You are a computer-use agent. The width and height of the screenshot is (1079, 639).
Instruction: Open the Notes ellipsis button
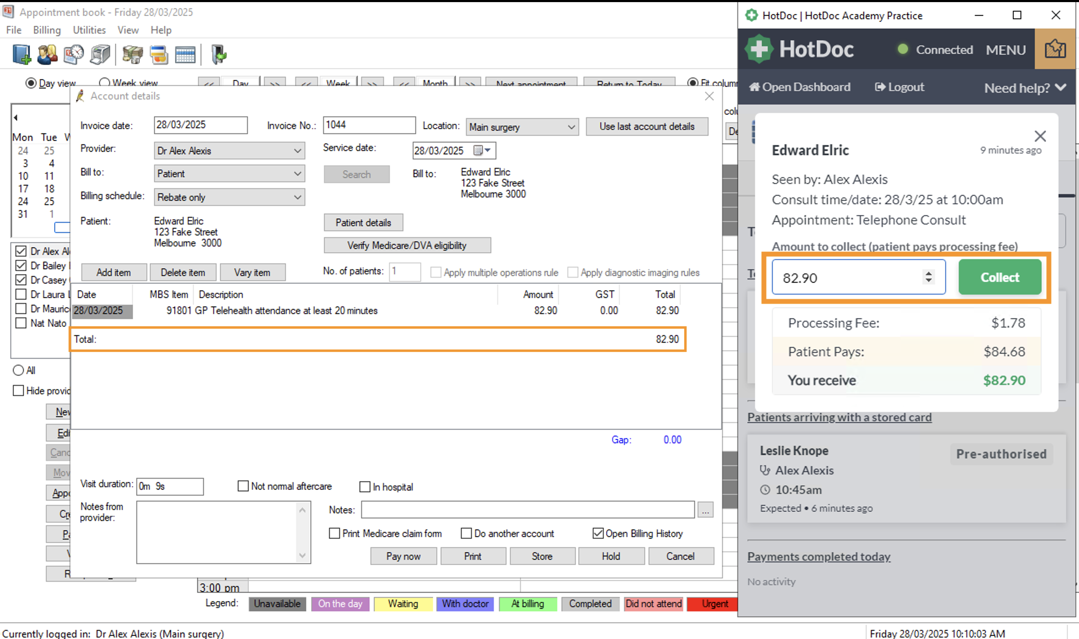coord(705,510)
